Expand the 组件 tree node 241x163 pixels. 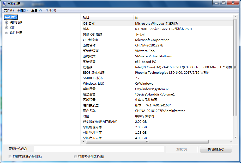(x=6, y=27)
